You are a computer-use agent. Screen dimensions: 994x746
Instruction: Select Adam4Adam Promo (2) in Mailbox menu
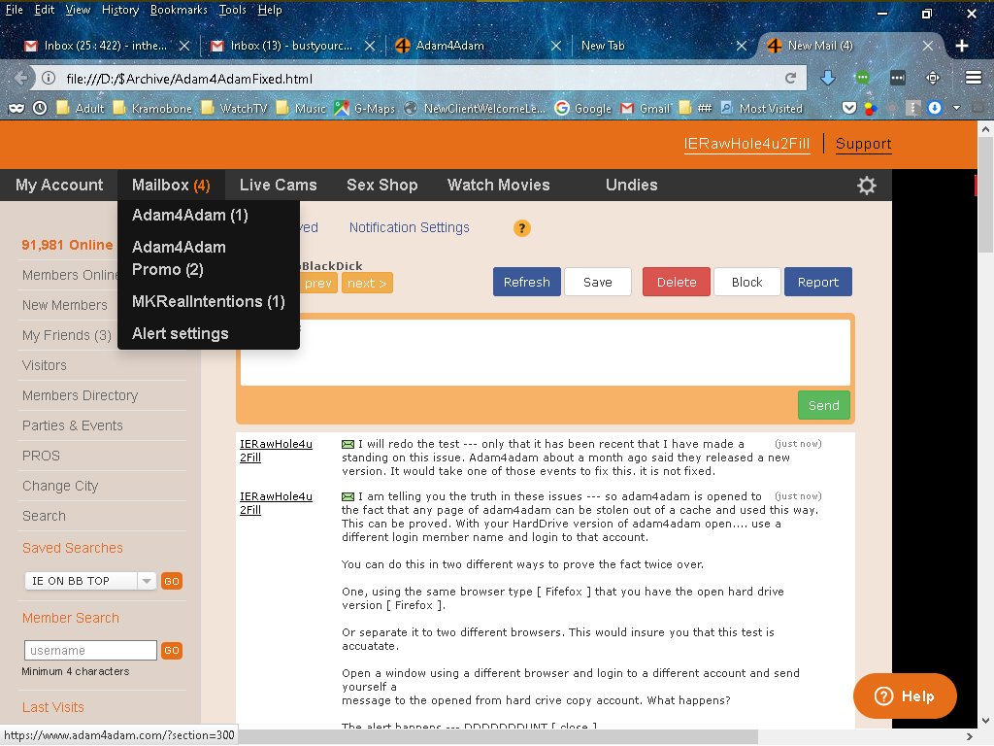tap(179, 258)
